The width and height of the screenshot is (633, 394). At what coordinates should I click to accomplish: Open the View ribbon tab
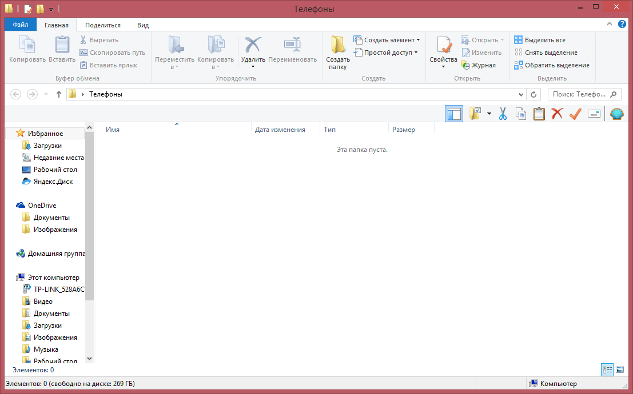click(143, 25)
